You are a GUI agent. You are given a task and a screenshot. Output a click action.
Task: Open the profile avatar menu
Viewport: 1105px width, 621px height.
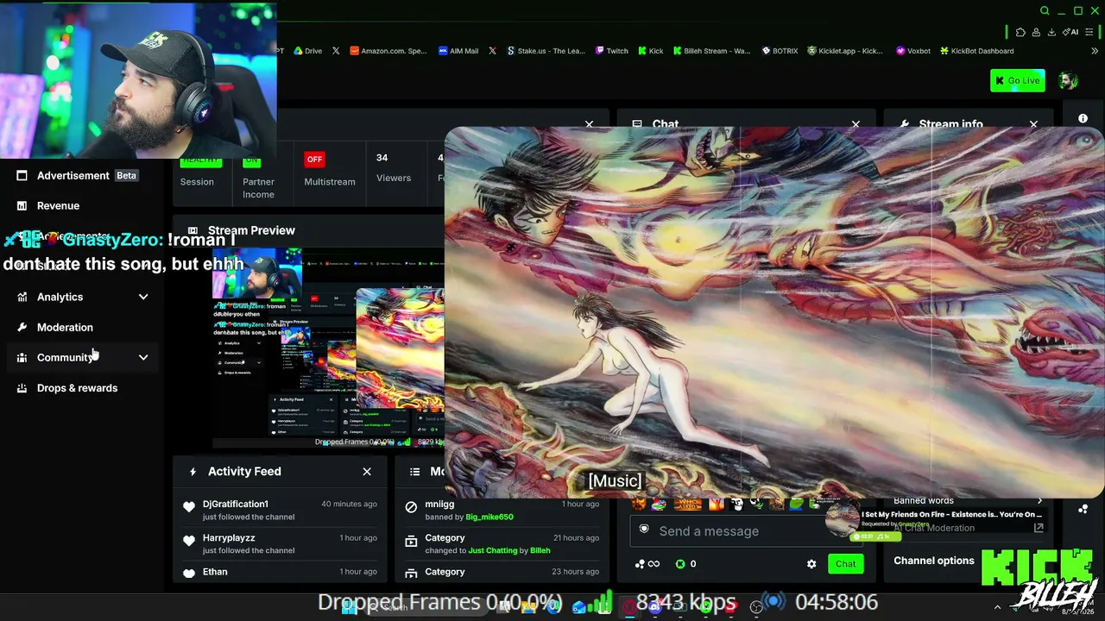(x=1068, y=81)
